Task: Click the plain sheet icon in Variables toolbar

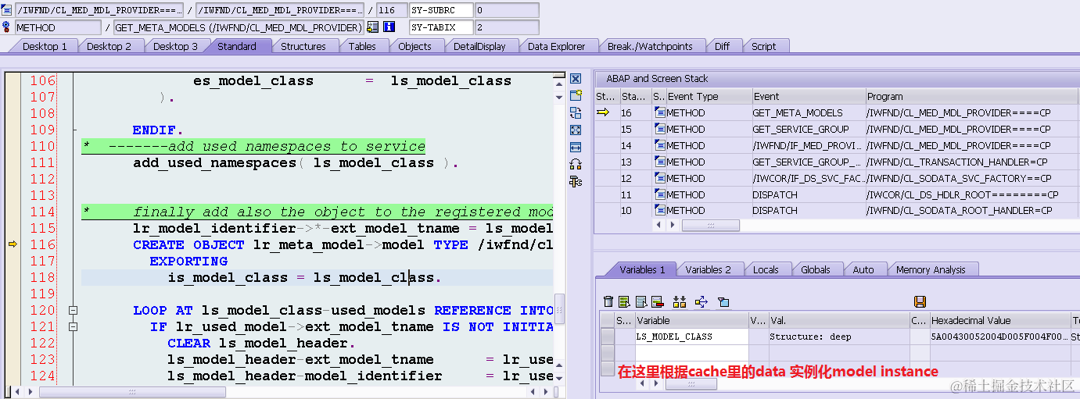Action: [641, 301]
